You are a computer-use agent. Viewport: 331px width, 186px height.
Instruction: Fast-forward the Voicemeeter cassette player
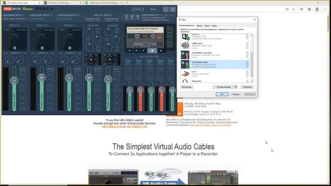[x=137, y=51]
